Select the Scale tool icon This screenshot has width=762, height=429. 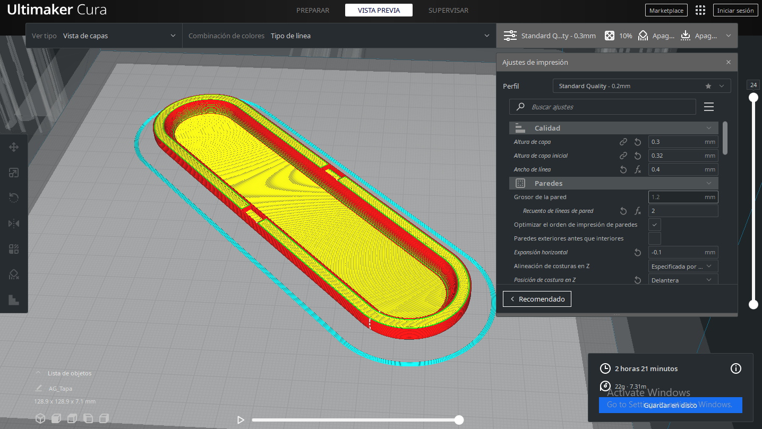[x=14, y=173]
